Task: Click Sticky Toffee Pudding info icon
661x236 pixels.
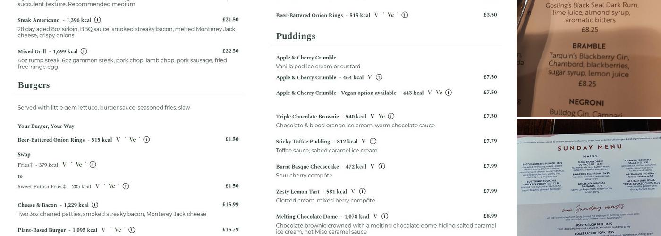Action: pos(373,141)
